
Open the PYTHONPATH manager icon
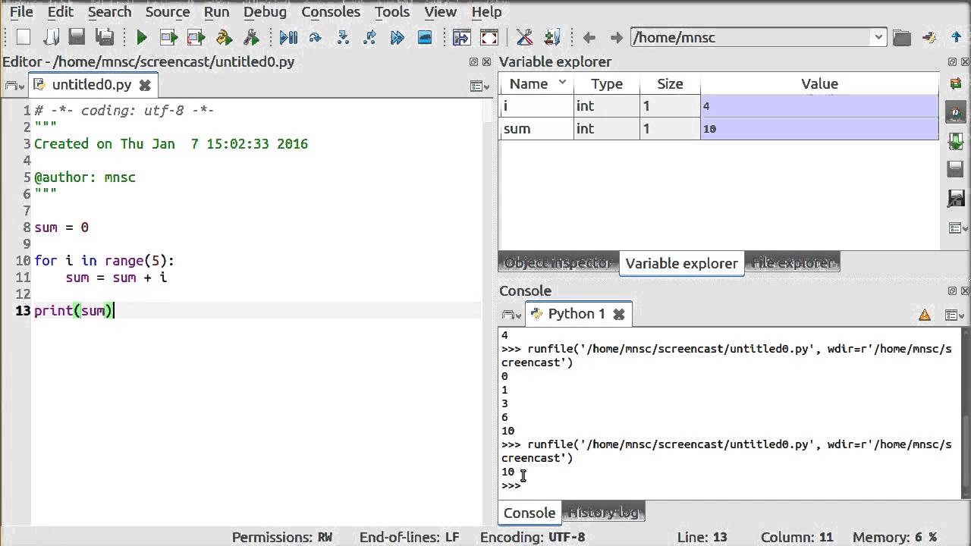coord(552,37)
